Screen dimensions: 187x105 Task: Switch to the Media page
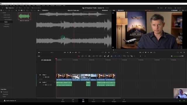click(63, 100)
